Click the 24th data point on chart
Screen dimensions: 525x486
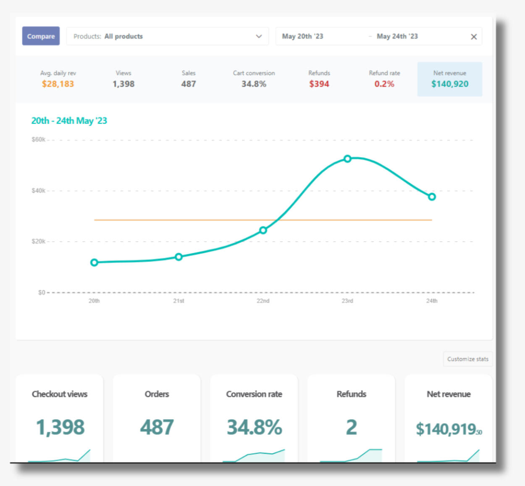[432, 197]
